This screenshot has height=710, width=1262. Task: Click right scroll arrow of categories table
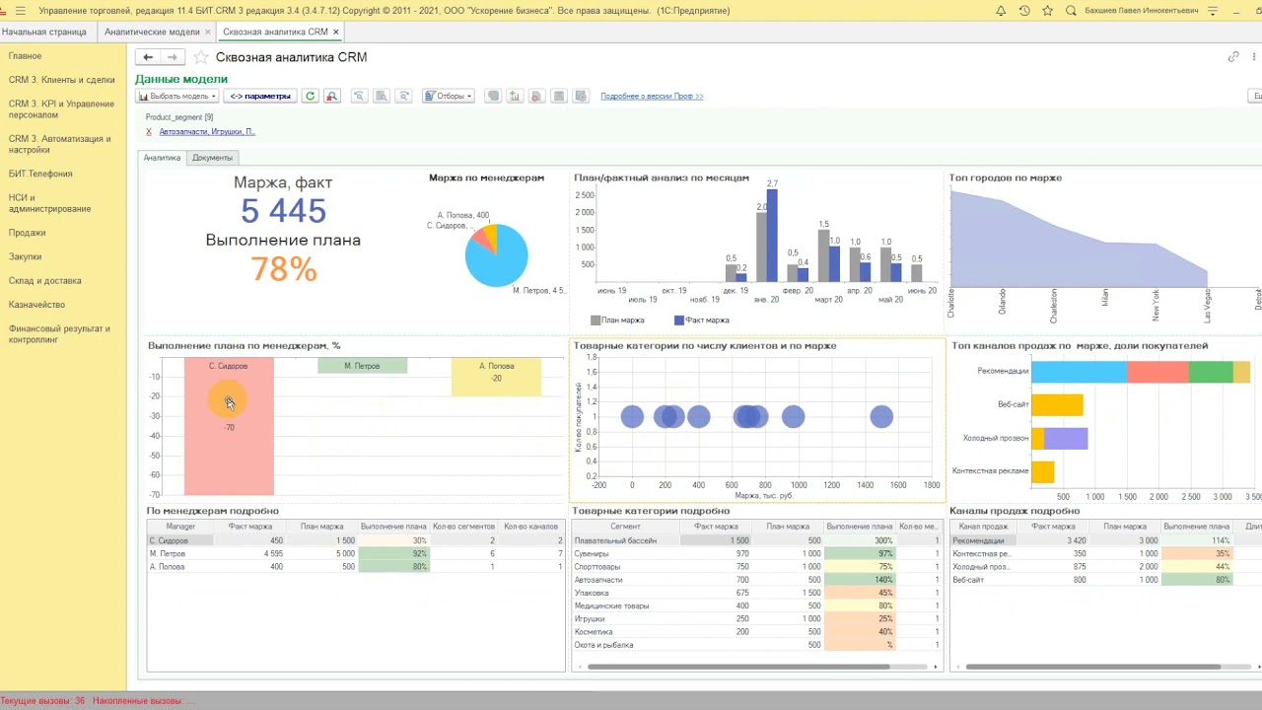point(936,667)
